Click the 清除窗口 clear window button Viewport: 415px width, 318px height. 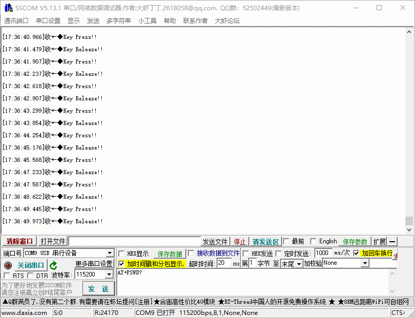tap(19, 242)
